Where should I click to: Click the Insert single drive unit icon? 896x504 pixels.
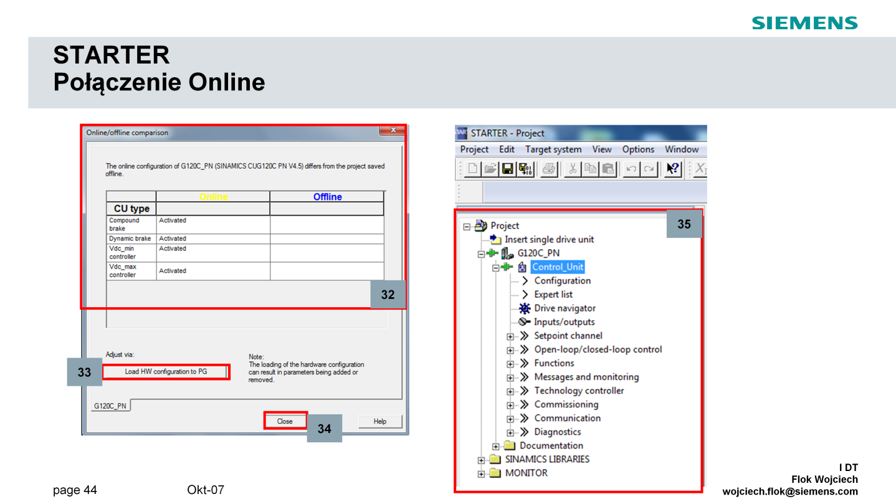pyautogui.click(x=495, y=239)
